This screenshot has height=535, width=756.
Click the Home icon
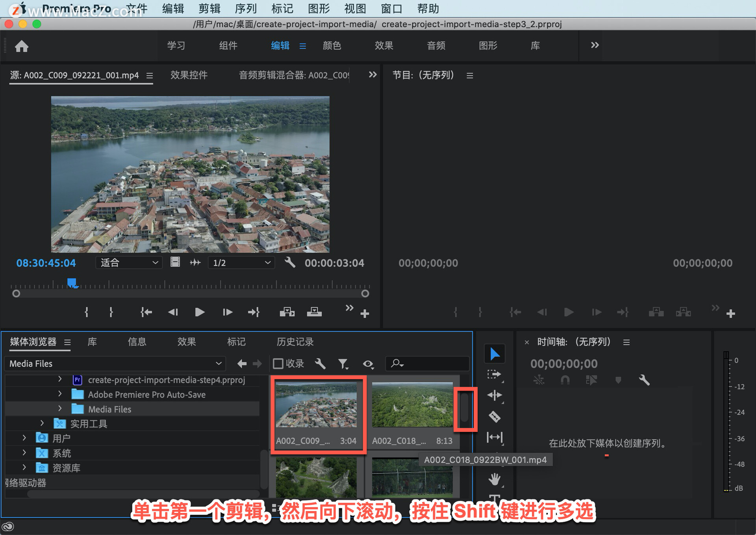tap(22, 46)
